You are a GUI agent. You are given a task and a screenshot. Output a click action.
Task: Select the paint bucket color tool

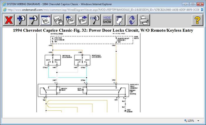(119, 20)
